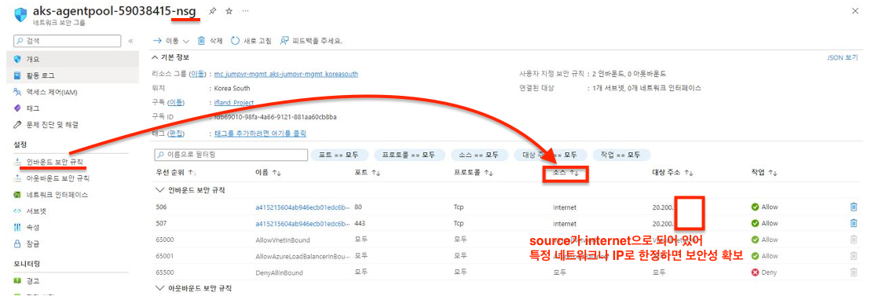
Task: Click the 삭제 delete toolbar button
Action: click(x=211, y=41)
